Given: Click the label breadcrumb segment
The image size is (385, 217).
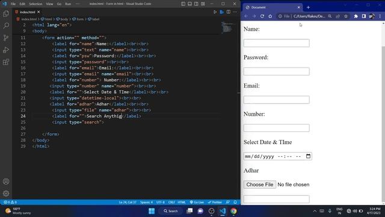Looking at the screenshot, I should 94,19.
